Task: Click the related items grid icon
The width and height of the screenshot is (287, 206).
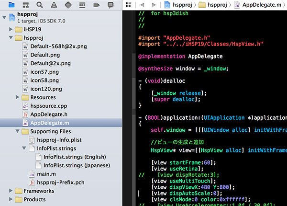Action: [129, 4]
